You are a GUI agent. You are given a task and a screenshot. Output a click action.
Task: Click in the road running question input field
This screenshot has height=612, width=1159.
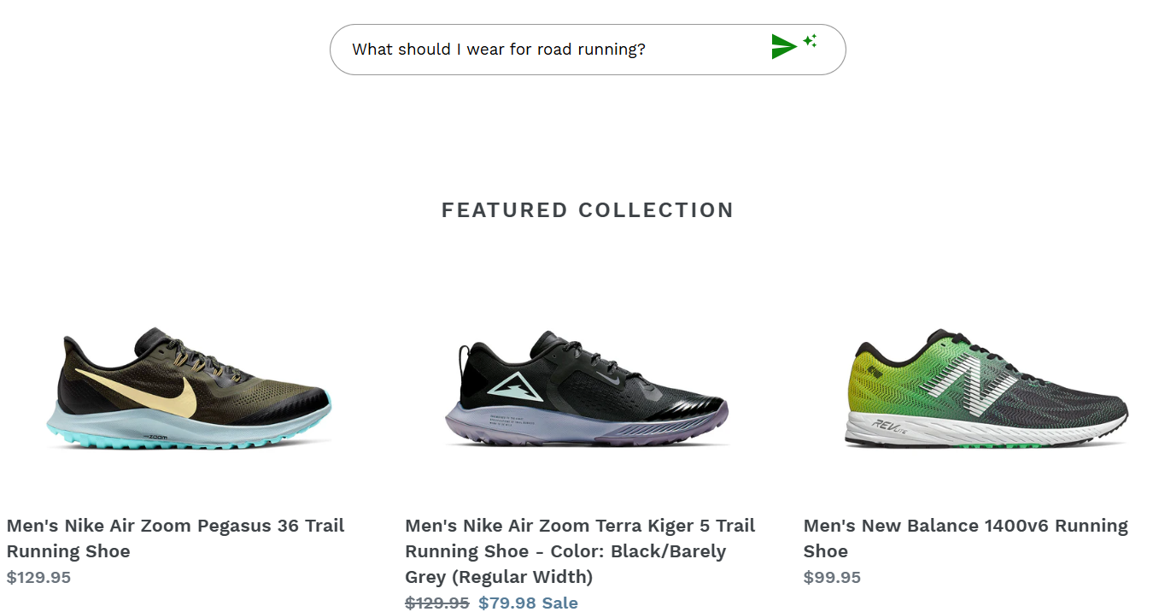[x=547, y=50]
